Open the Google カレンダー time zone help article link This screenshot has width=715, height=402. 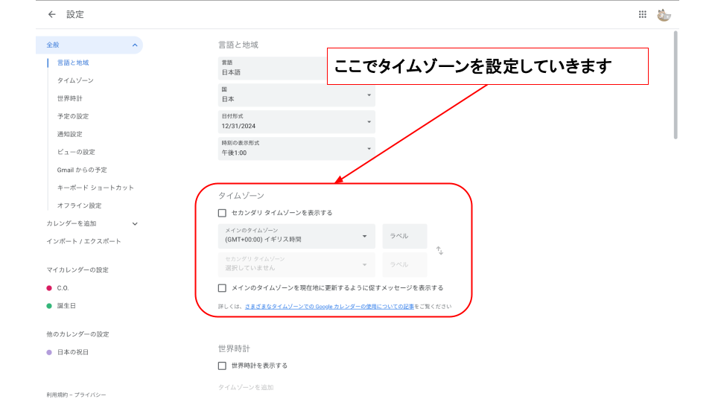329,306
